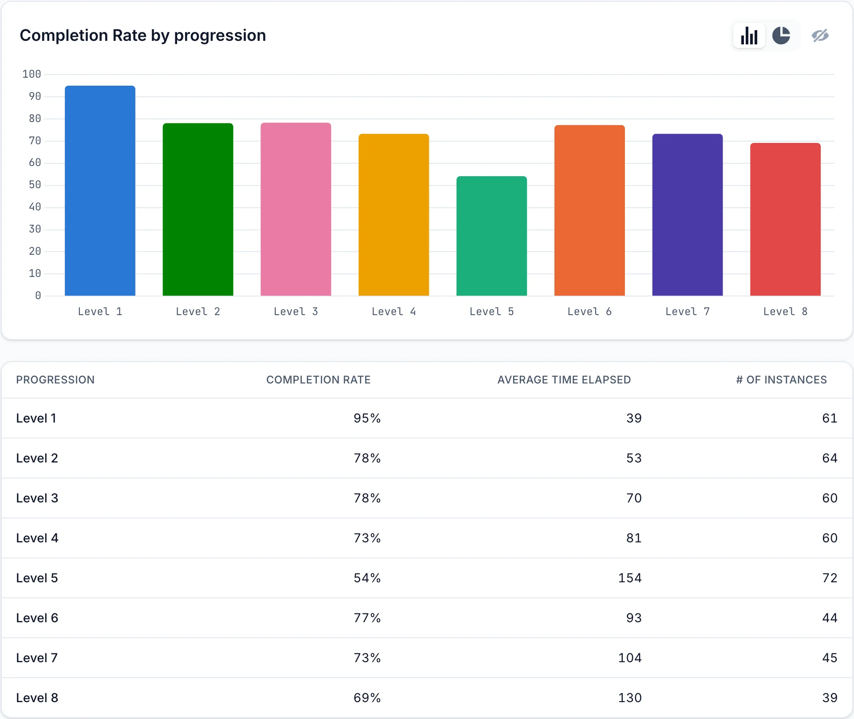Click the 95% completion rate cell
The height and width of the screenshot is (719, 854).
click(x=367, y=418)
